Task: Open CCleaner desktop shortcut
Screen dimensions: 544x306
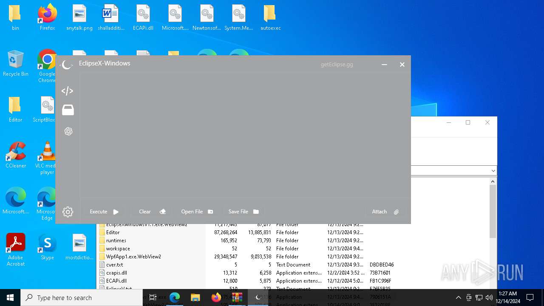Action: 15,156
